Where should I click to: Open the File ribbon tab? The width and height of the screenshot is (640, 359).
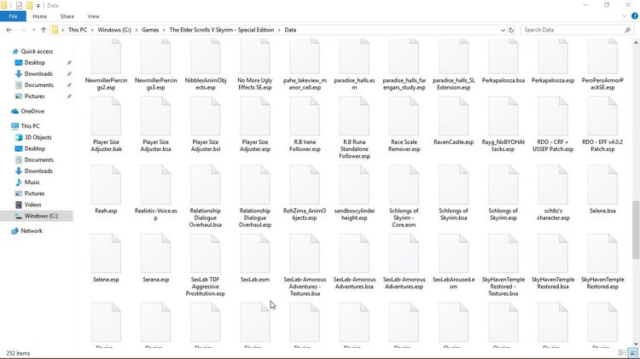tap(13, 16)
